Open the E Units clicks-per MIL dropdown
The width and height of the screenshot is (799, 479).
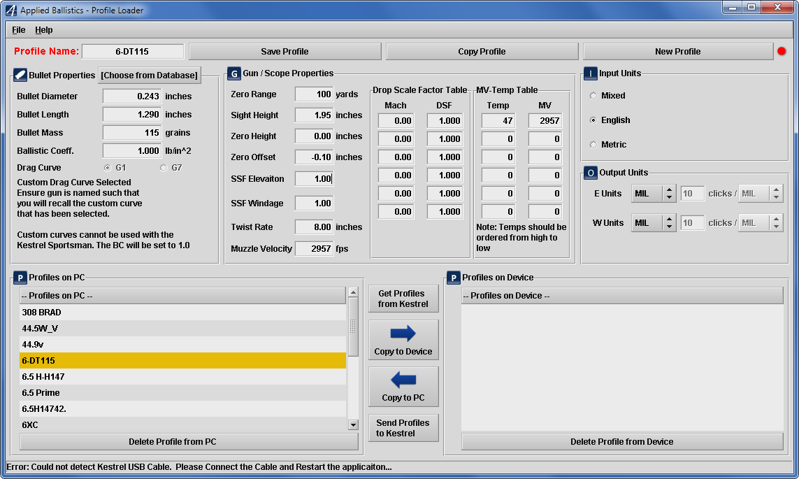tap(761, 194)
